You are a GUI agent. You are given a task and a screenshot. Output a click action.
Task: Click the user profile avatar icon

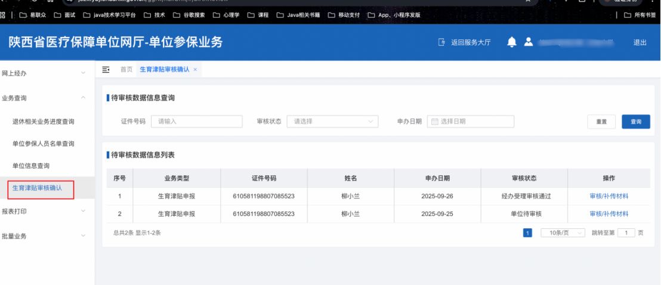(x=528, y=42)
